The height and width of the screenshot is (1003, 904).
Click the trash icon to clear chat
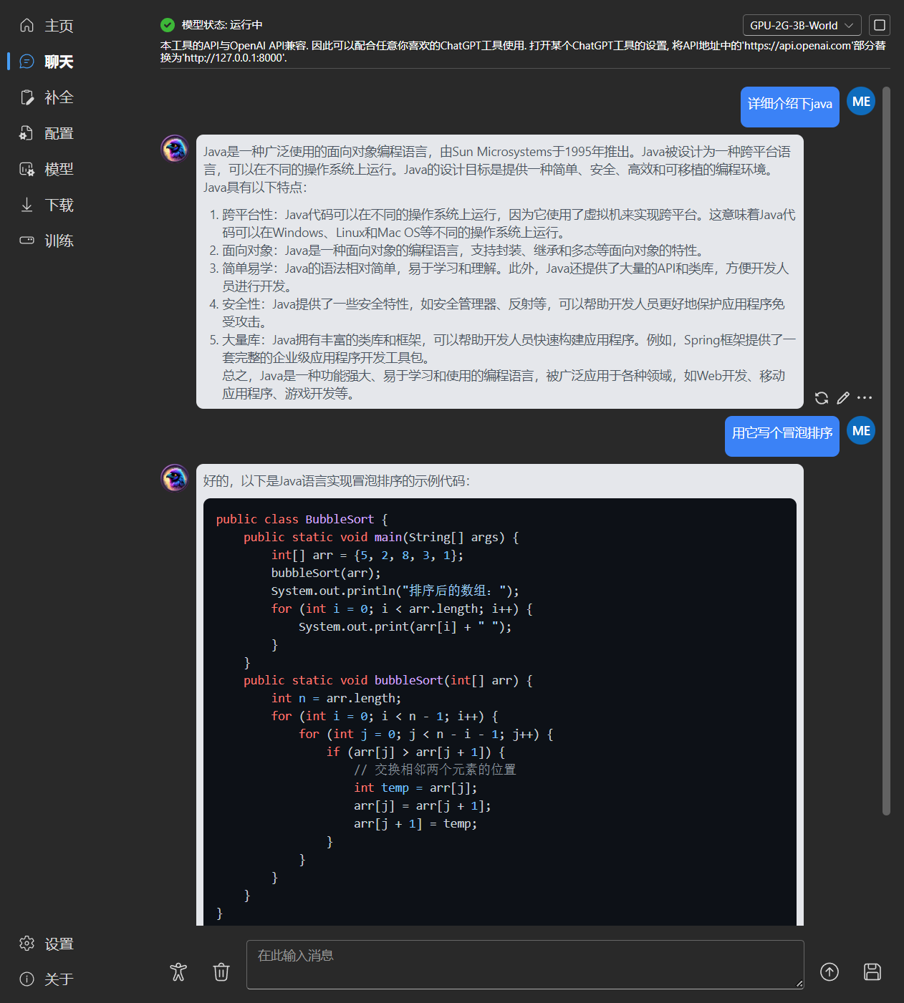pyautogui.click(x=221, y=971)
